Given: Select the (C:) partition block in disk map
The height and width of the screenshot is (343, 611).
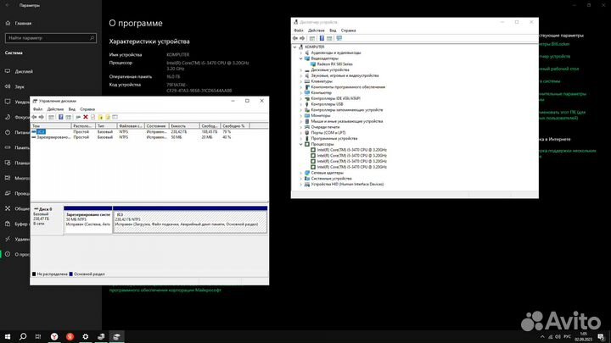Looking at the screenshot, I should point(190,220).
